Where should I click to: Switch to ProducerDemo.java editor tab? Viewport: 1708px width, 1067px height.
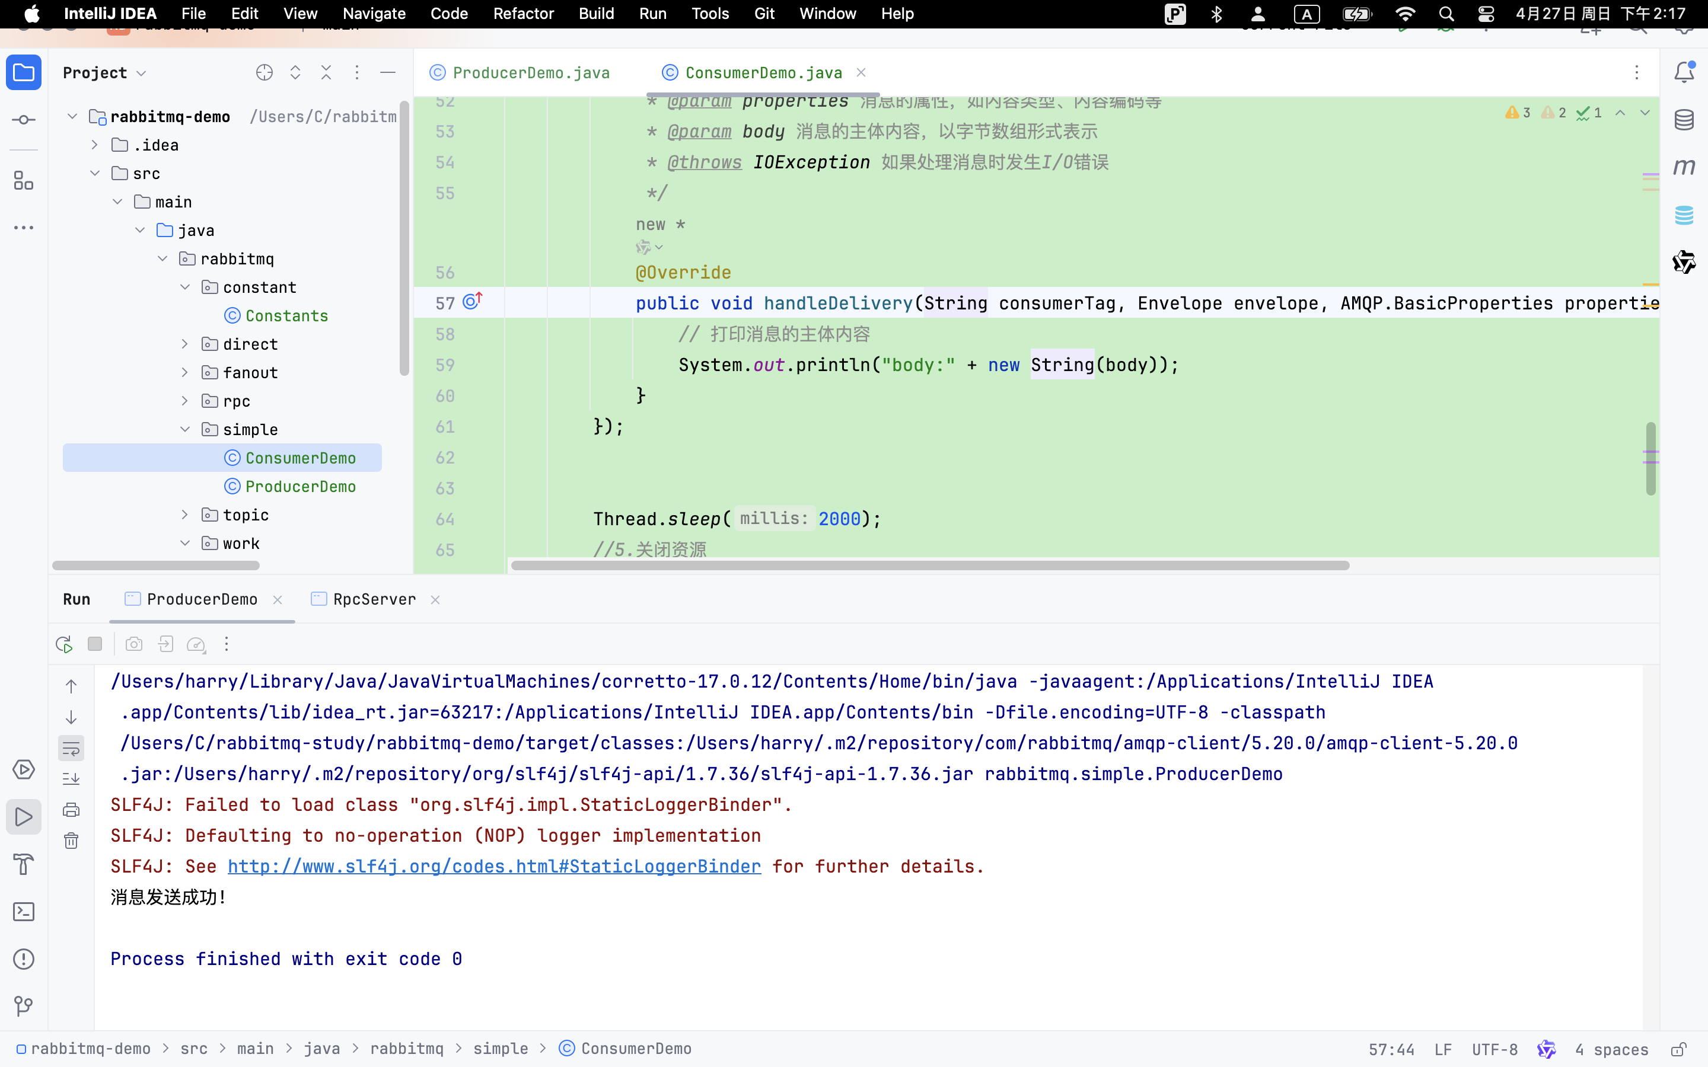tap(530, 73)
